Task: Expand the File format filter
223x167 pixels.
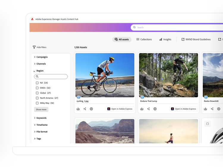Action: pyautogui.click(x=41, y=132)
